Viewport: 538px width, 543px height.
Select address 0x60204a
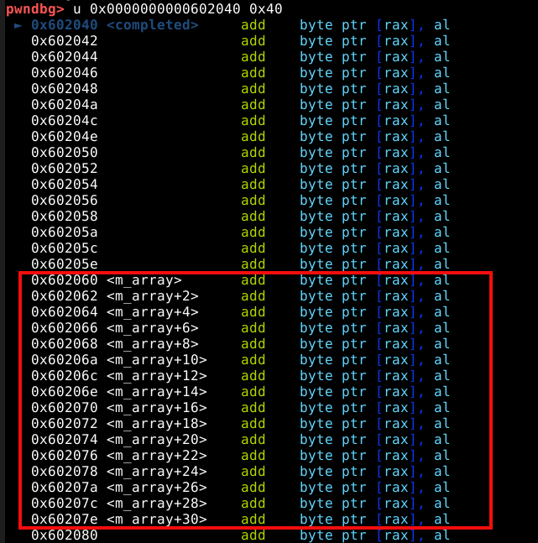pyautogui.click(x=65, y=105)
